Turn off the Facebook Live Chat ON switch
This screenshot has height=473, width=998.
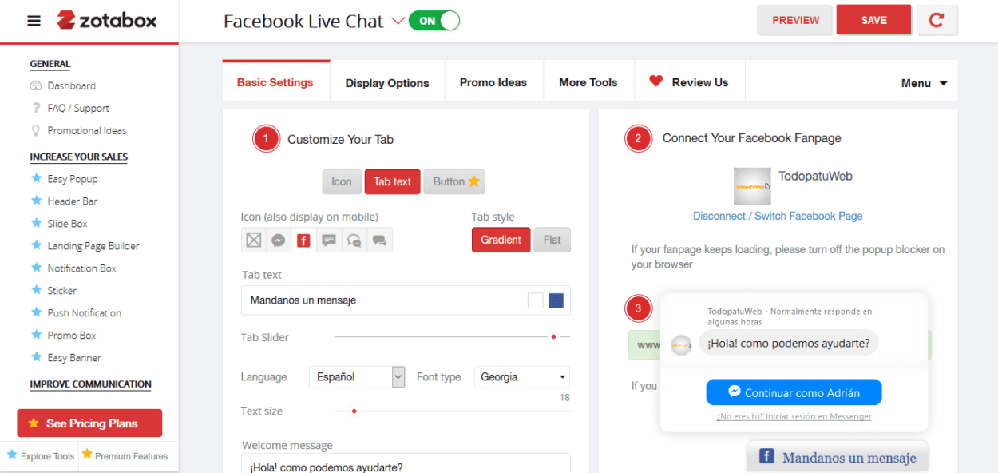434,21
